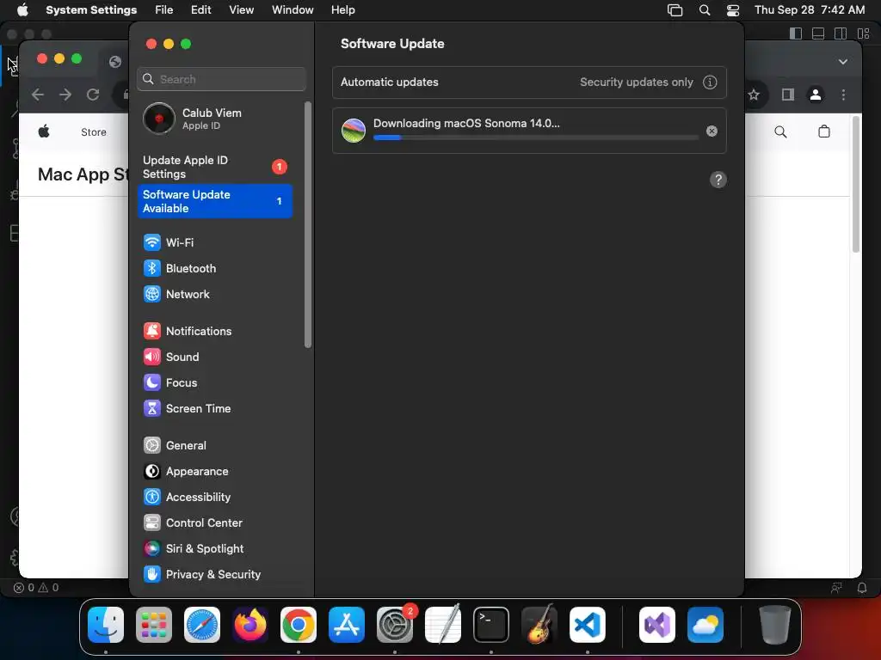Go to Focus settings
This screenshot has height=660, width=881.
point(214,382)
